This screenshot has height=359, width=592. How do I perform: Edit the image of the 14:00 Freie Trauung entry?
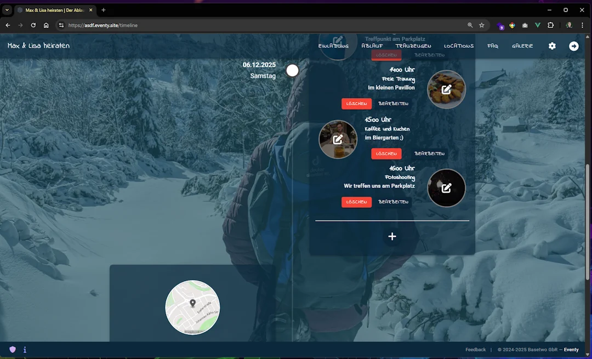tap(446, 89)
